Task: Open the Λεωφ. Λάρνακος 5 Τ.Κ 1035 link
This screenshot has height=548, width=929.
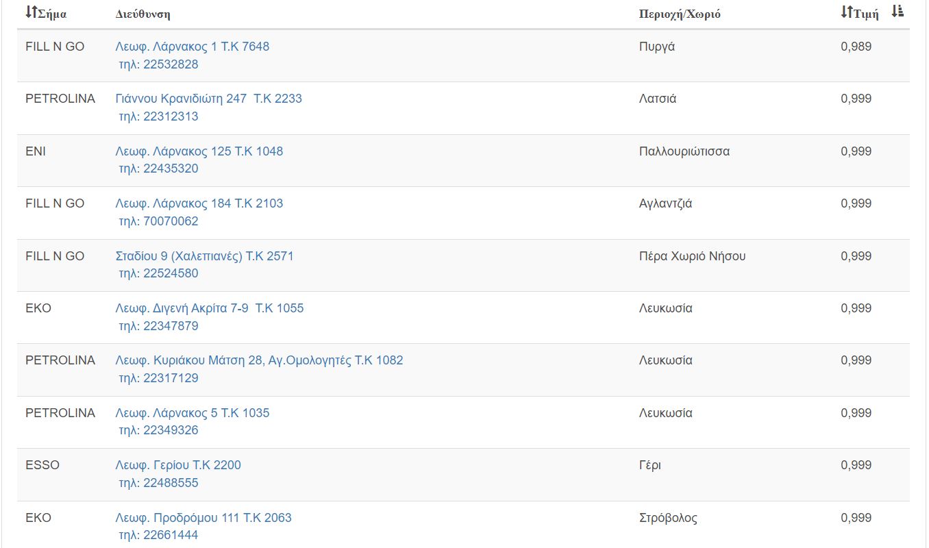Action: pos(192,413)
